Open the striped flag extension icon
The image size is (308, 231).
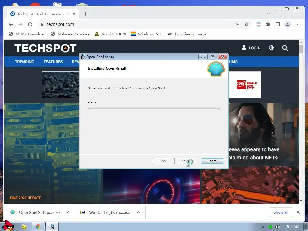pyautogui.click(x=259, y=24)
